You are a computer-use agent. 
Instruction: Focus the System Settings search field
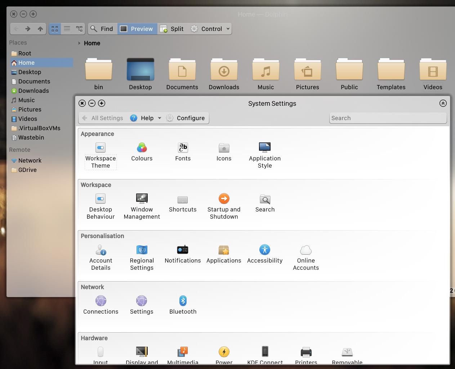[388, 118]
